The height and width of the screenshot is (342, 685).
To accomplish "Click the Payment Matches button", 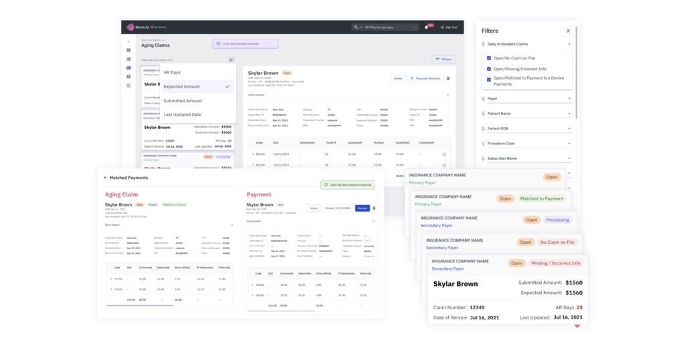I will click(425, 78).
